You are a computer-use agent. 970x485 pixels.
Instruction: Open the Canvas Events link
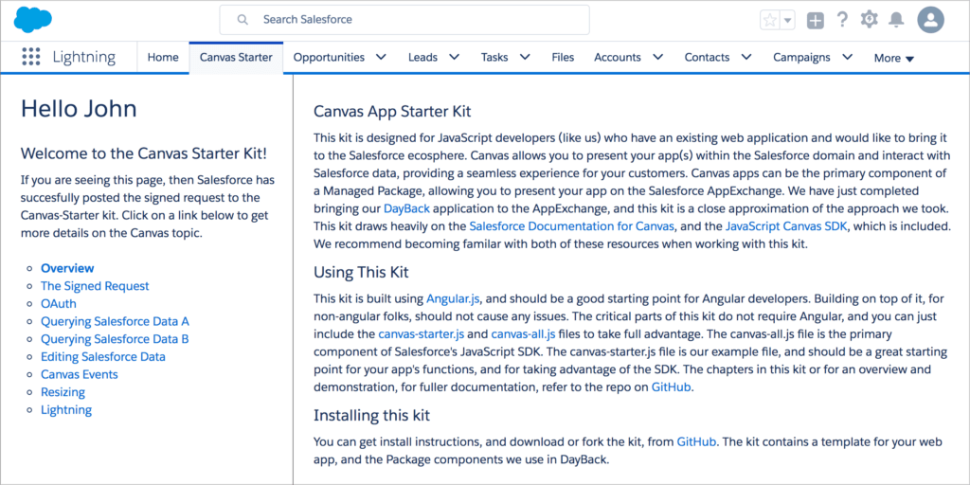[x=80, y=374]
